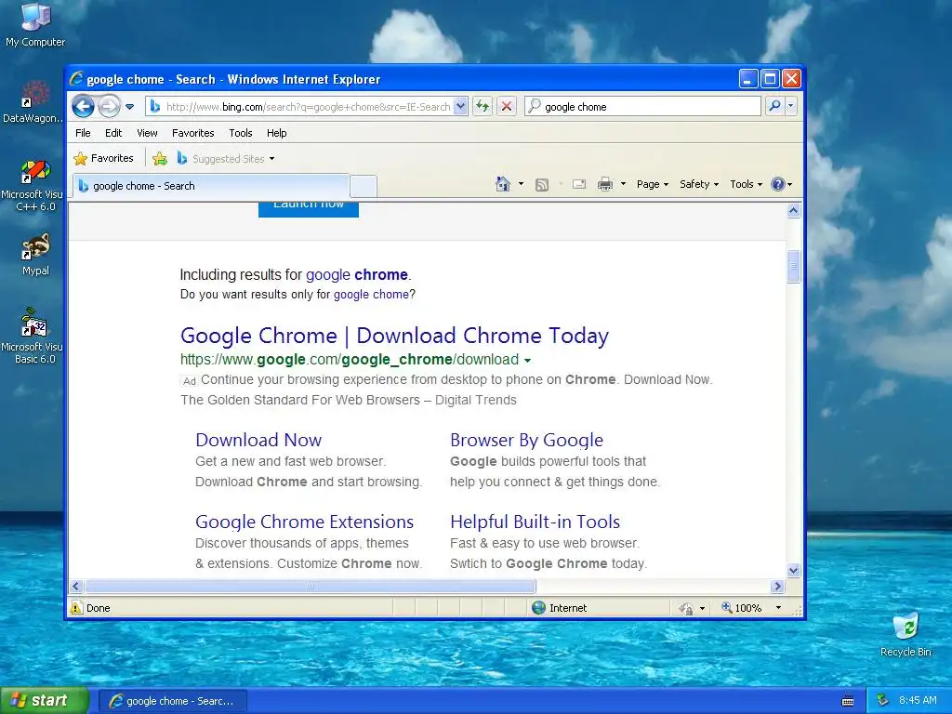This screenshot has width=952, height=714.
Task: Click the Microsoft Visual C++ 6.0 shortcut
Action: coord(34,185)
